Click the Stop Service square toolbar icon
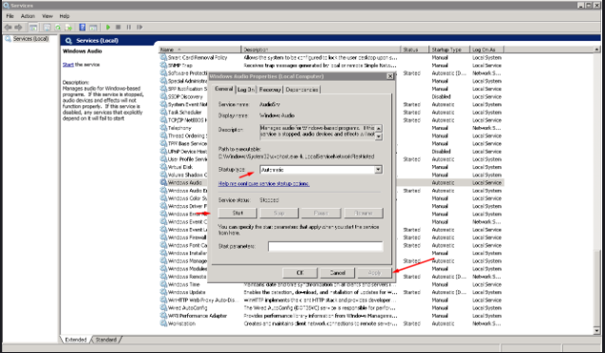Viewport: 605px width, 353px height. [x=119, y=28]
